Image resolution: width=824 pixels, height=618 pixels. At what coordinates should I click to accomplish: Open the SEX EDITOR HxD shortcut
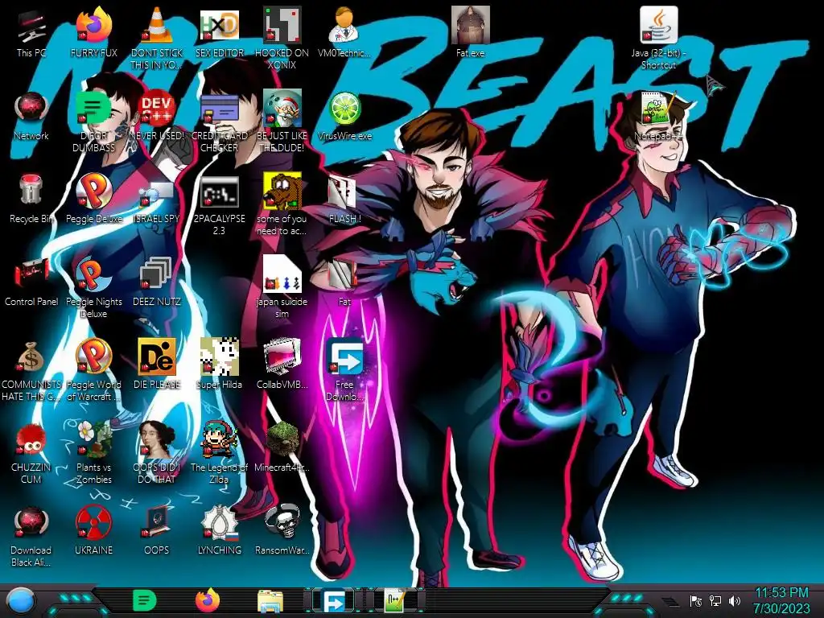pyautogui.click(x=219, y=25)
